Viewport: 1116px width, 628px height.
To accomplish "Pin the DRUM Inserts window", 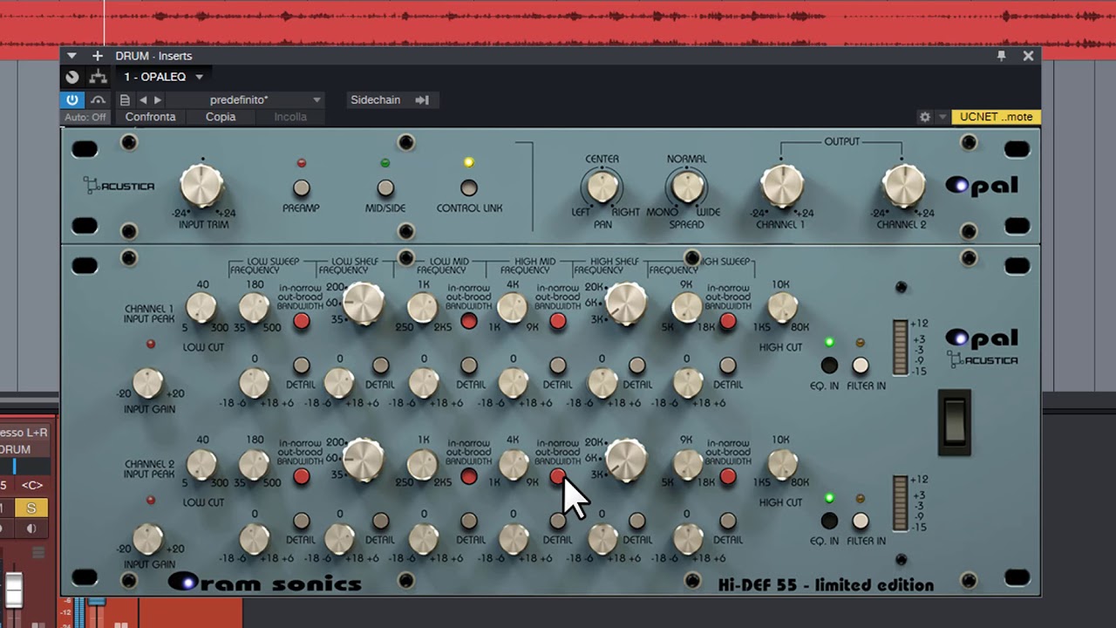I will 1001,56.
